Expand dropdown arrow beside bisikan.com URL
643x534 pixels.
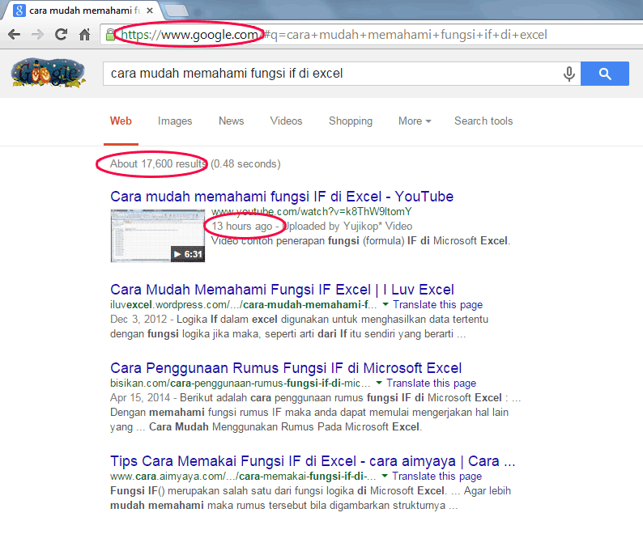[x=379, y=383]
